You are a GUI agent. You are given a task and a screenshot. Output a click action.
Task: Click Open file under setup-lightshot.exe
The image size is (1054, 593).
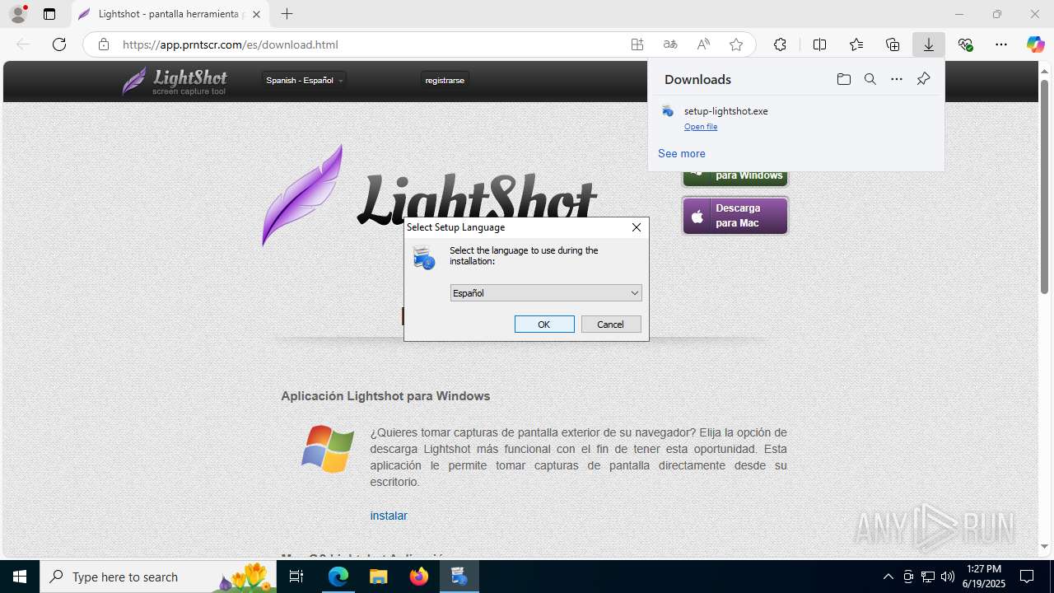tap(701, 127)
